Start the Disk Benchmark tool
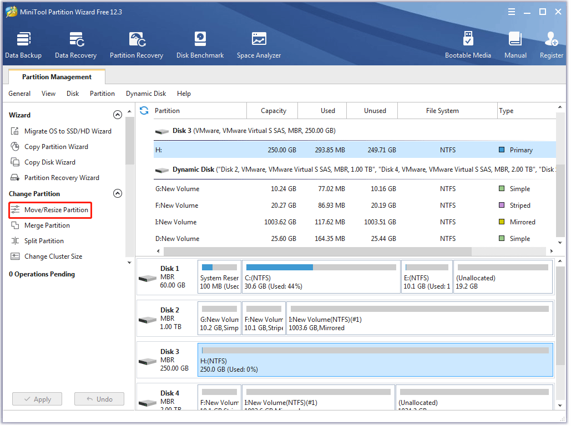 [x=200, y=45]
